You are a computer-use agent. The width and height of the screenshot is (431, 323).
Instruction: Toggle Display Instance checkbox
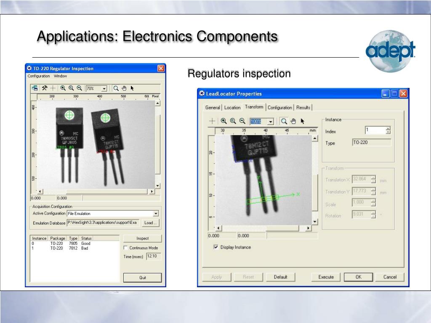pyautogui.click(x=216, y=247)
